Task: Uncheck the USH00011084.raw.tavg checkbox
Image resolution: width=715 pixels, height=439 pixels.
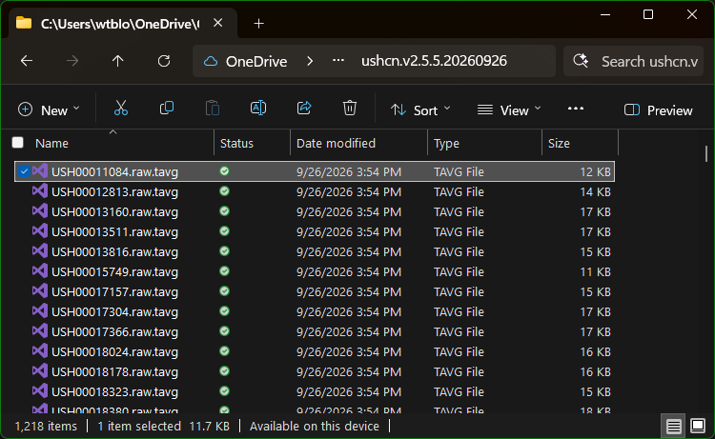Action: (x=24, y=171)
